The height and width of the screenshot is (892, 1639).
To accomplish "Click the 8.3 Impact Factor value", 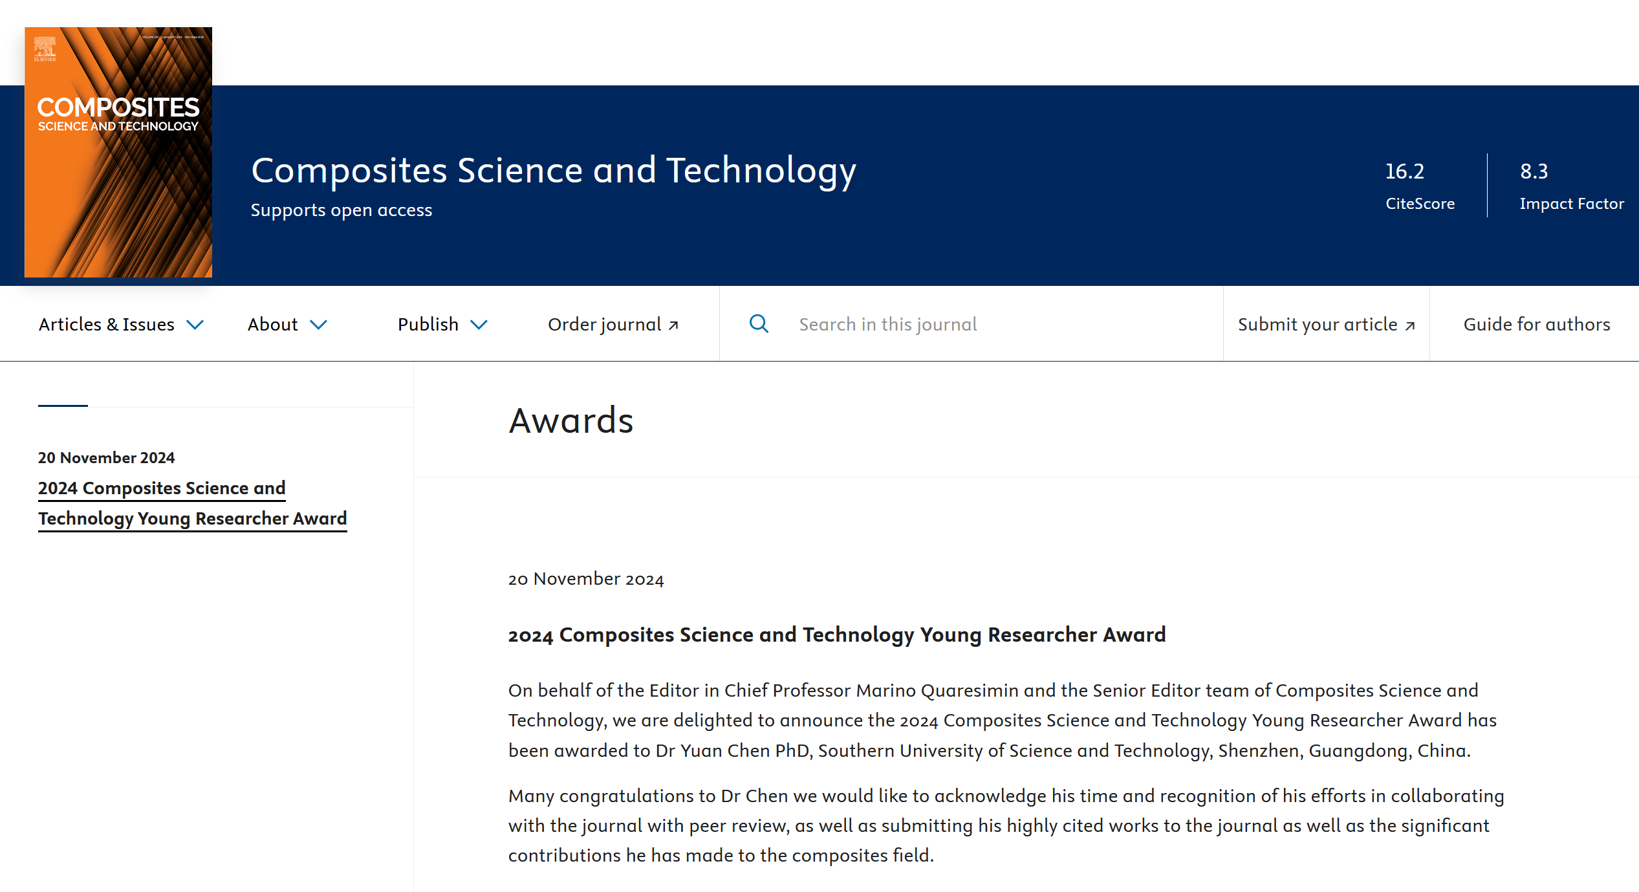I will coord(1534,171).
